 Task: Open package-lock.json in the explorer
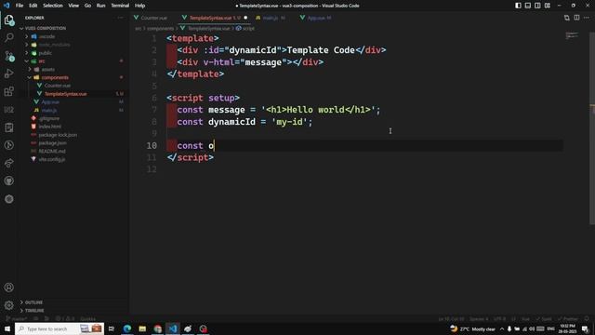(x=58, y=135)
